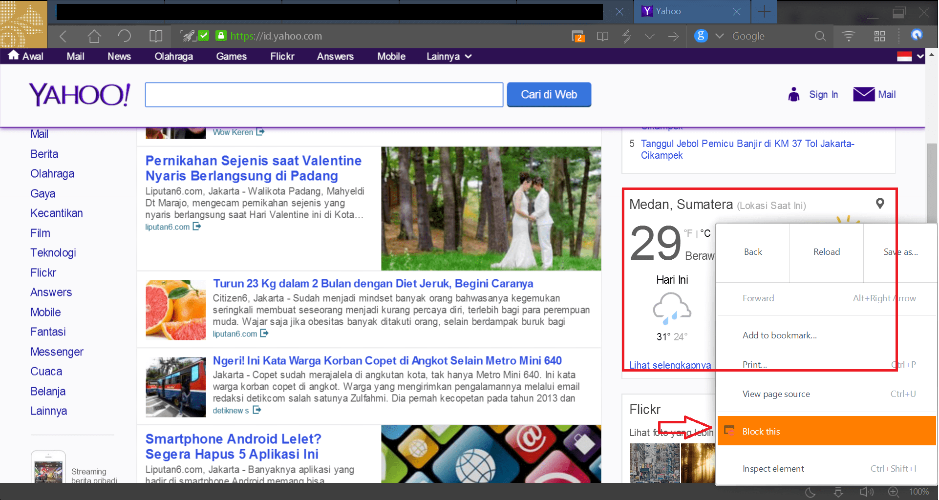Click the Cari di Web search button
939x500 pixels.
click(549, 94)
